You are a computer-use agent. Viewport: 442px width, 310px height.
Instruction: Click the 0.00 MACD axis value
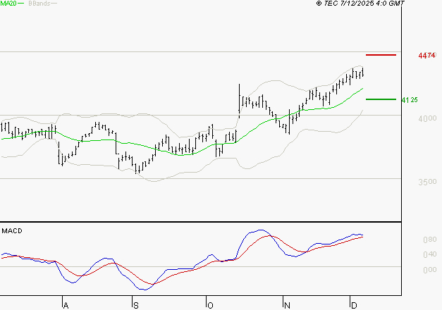430,270
